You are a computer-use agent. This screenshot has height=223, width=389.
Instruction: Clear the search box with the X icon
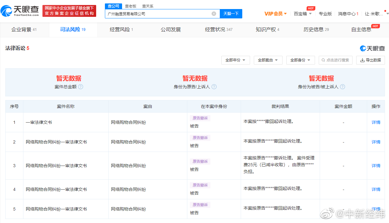(214, 14)
